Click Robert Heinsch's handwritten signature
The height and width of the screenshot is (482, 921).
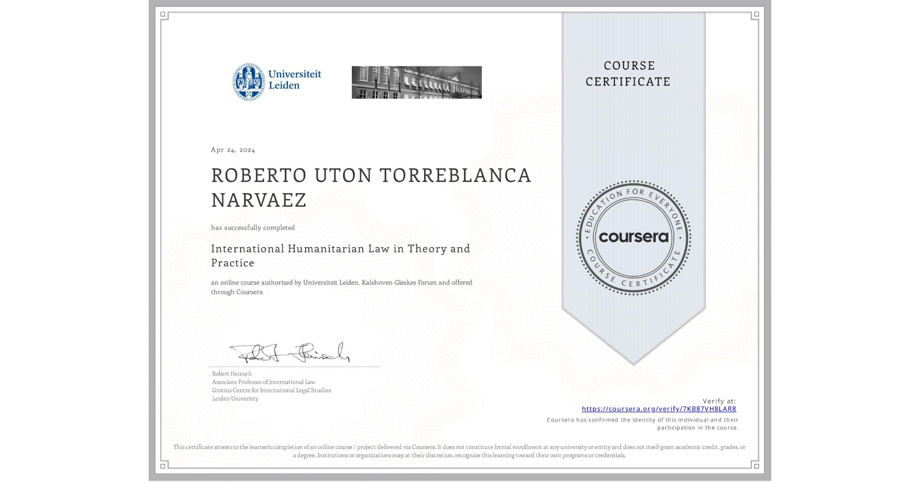pyautogui.click(x=290, y=352)
